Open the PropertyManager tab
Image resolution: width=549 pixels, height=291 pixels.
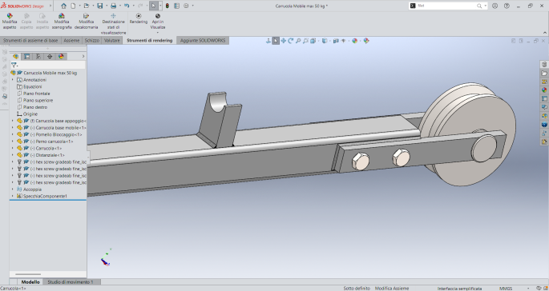(27, 56)
